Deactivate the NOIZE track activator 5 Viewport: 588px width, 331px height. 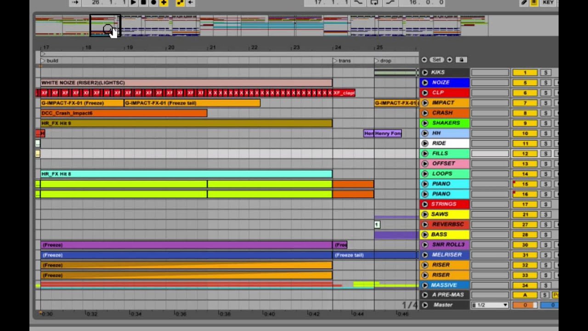pos(525,83)
